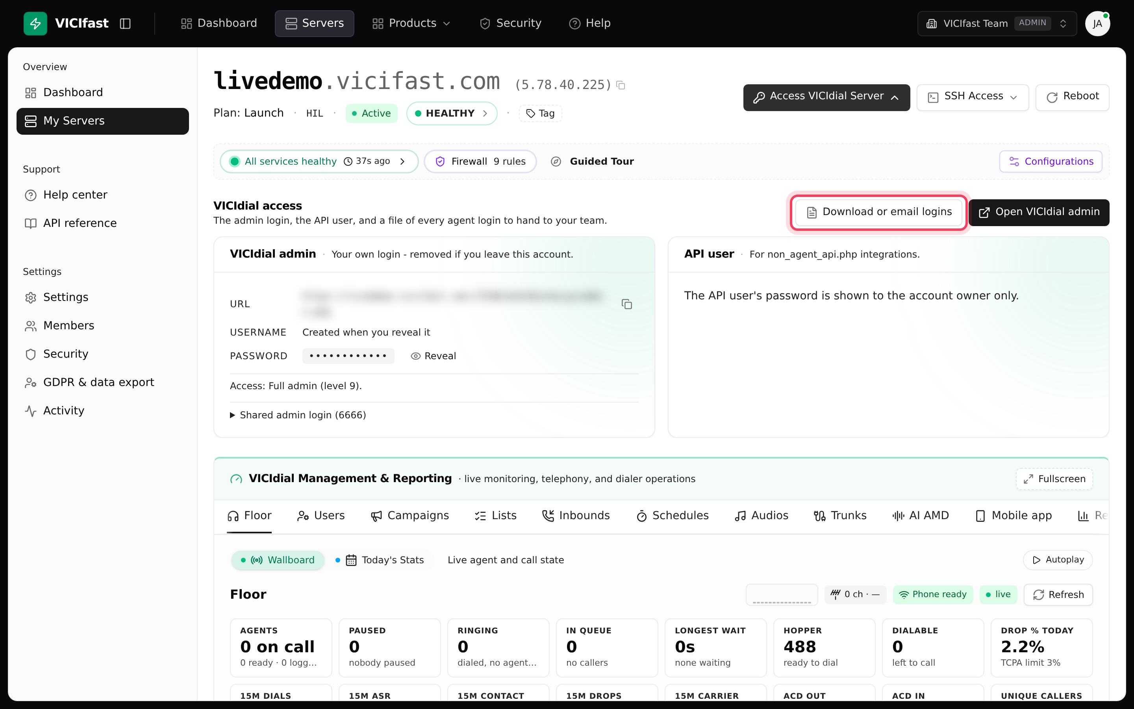Switch to the Trunks tab
Viewport: 1134px width, 709px height.
point(840,516)
